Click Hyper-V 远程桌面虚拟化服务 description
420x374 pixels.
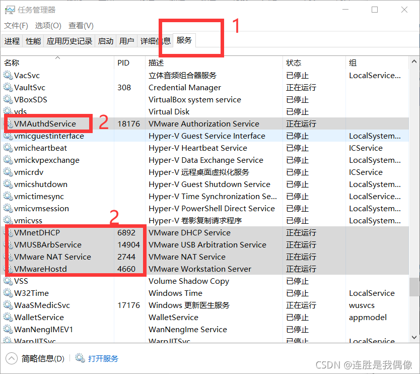click(199, 172)
